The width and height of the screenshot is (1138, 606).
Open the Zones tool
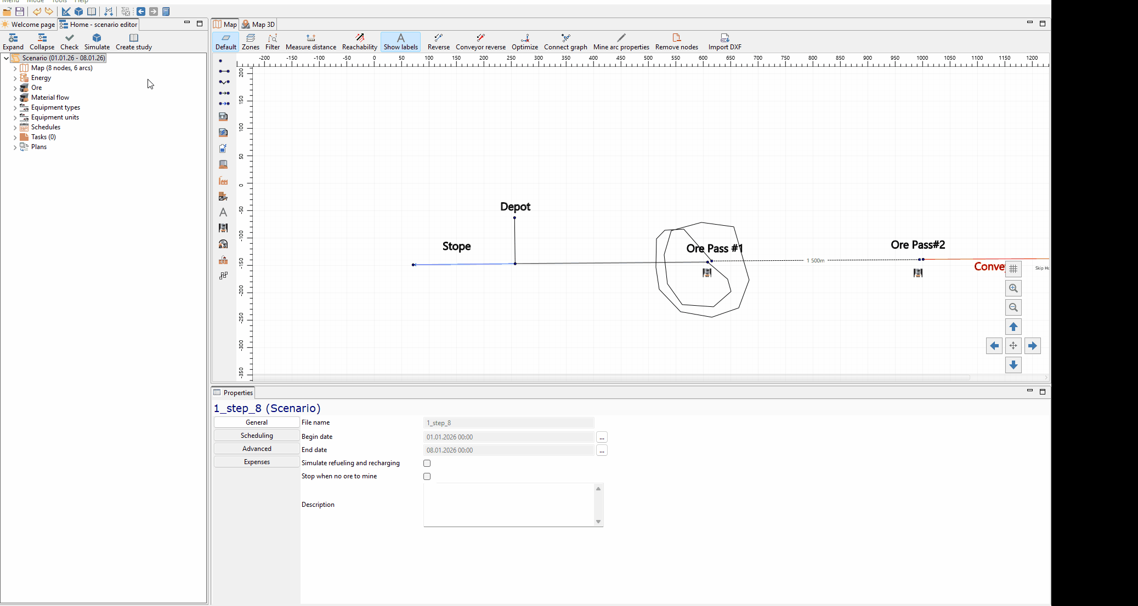click(x=251, y=42)
